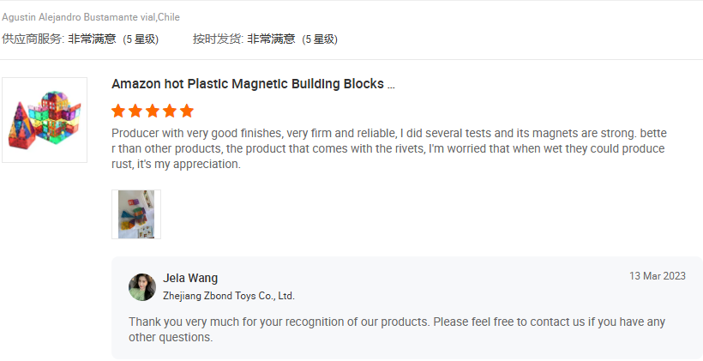The width and height of the screenshot is (703, 361).
Task: Click Jela Wang's profile avatar
Action: (142, 287)
